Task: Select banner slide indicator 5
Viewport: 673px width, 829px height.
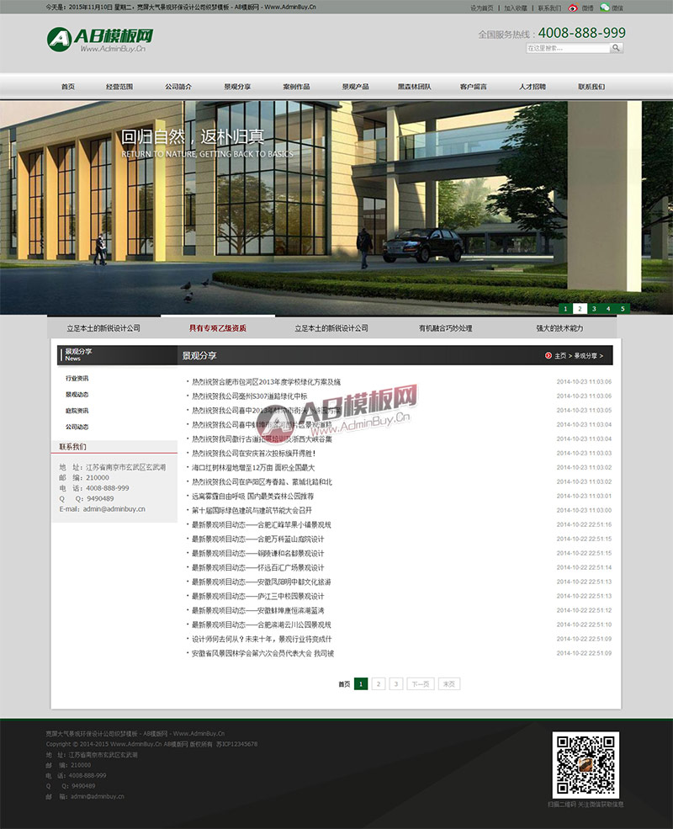Action: [x=623, y=309]
